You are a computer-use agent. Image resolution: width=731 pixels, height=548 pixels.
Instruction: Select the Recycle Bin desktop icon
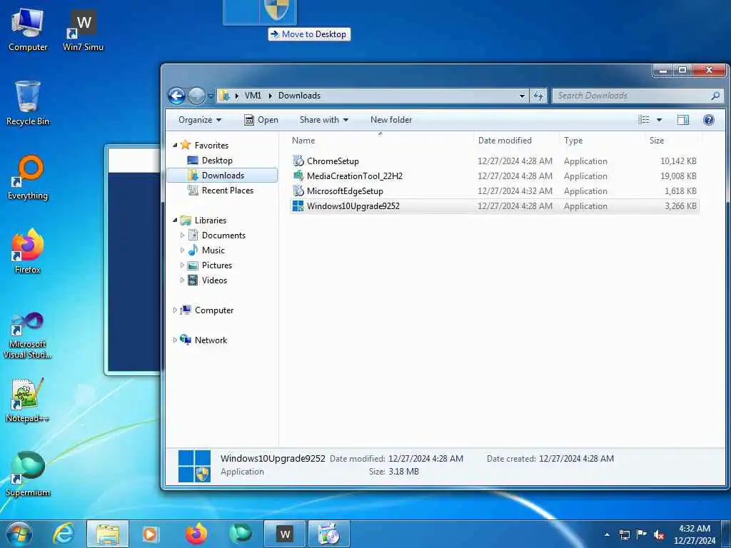click(x=28, y=103)
